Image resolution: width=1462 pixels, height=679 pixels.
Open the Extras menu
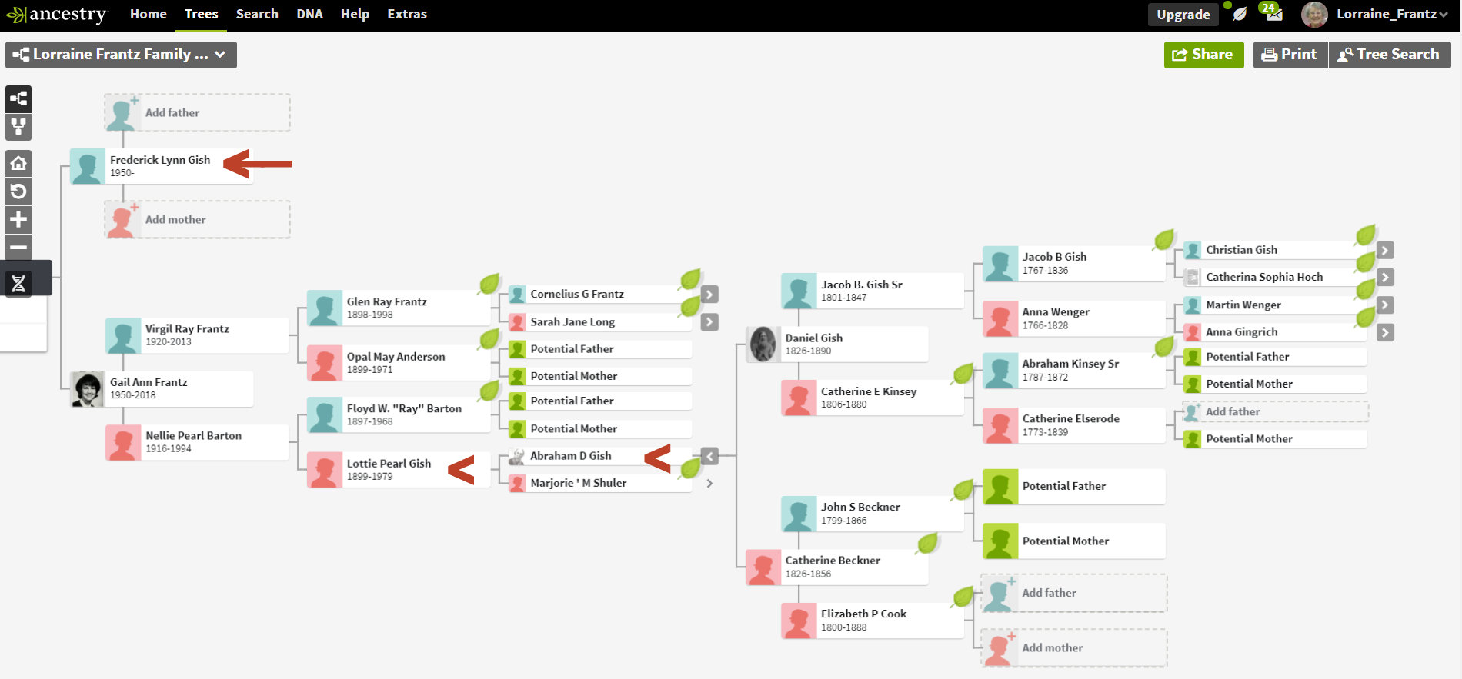tap(406, 14)
